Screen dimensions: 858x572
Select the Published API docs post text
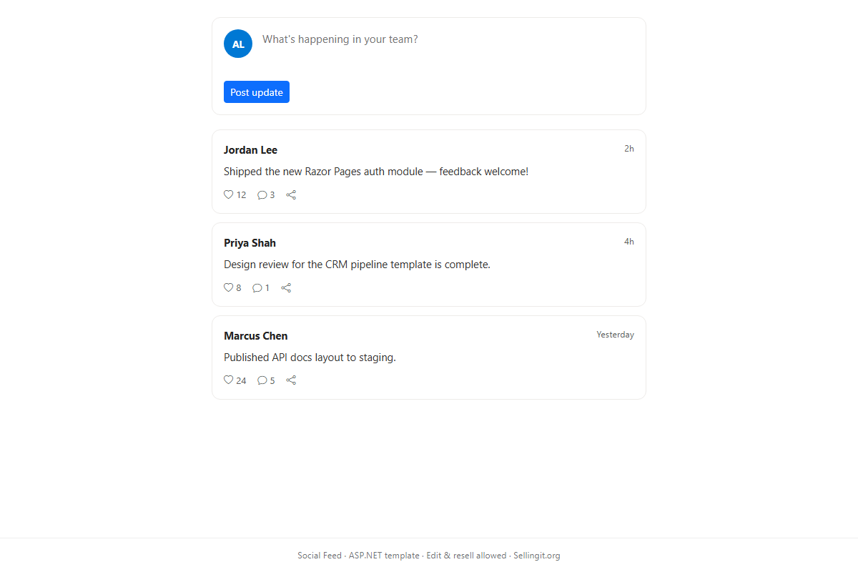pyautogui.click(x=310, y=357)
